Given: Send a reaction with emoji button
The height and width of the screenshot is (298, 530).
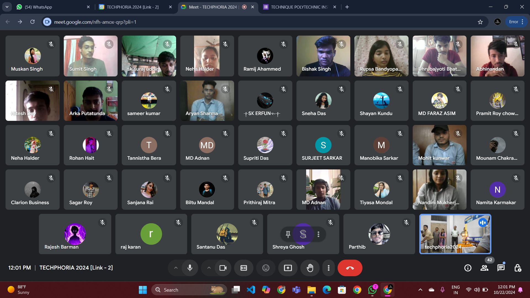Looking at the screenshot, I should tap(266, 268).
